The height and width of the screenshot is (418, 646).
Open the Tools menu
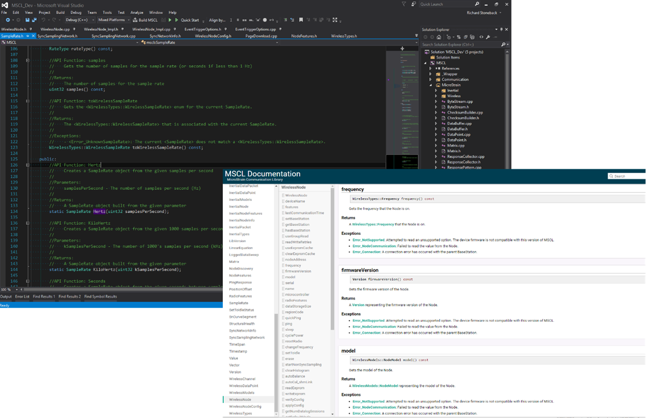(107, 13)
